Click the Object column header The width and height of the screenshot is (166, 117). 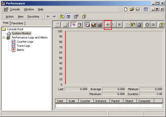[x=130, y=101]
